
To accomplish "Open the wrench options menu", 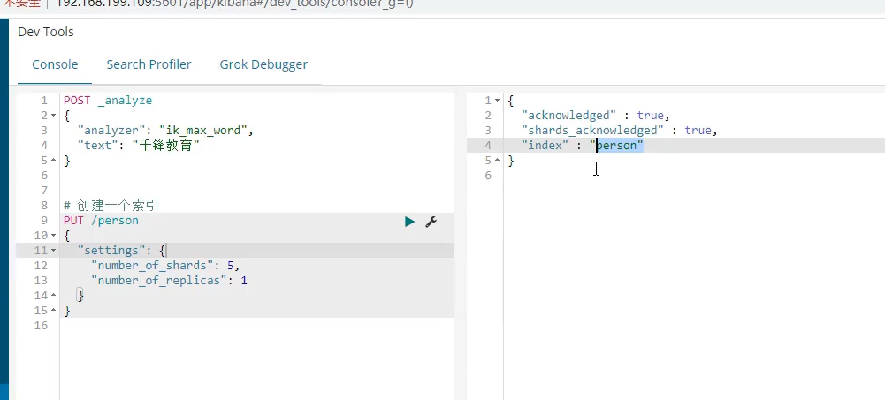I will pos(431,222).
